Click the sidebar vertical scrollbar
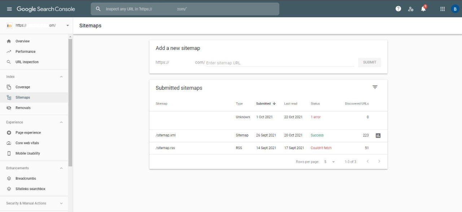Viewport: 462px width, 212px height. [70, 102]
